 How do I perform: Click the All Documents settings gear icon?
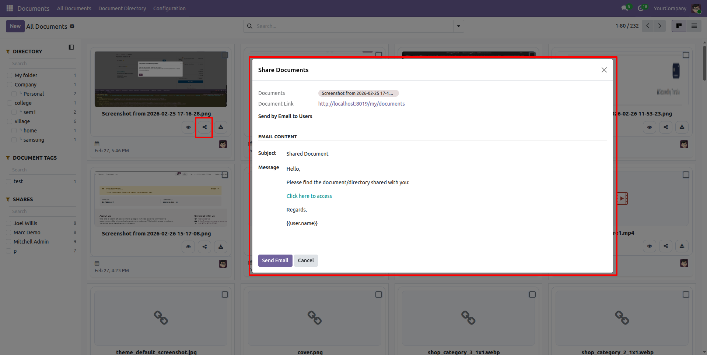tap(72, 26)
